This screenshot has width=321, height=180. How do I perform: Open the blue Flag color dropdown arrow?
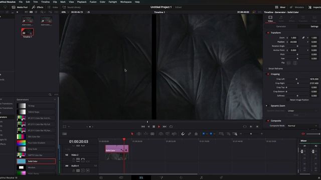(207, 134)
